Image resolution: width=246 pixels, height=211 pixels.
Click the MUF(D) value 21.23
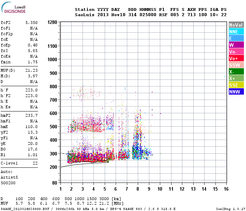tap(32, 70)
